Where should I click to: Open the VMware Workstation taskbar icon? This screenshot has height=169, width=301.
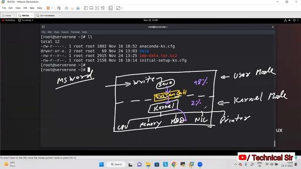(191, 164)
